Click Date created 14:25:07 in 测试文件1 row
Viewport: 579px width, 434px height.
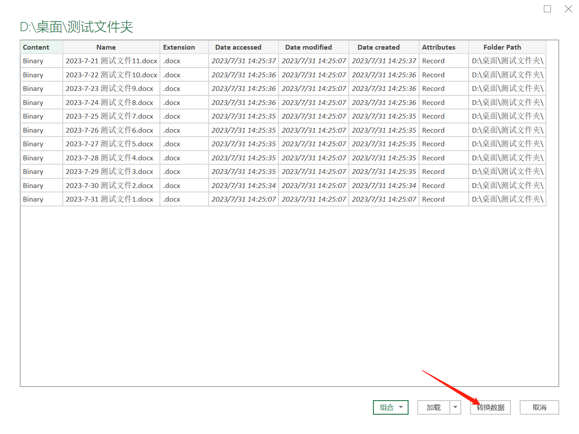pos(384,199)
